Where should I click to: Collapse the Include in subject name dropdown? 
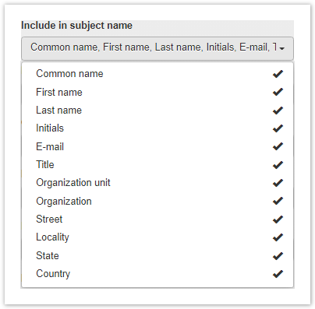157,48
